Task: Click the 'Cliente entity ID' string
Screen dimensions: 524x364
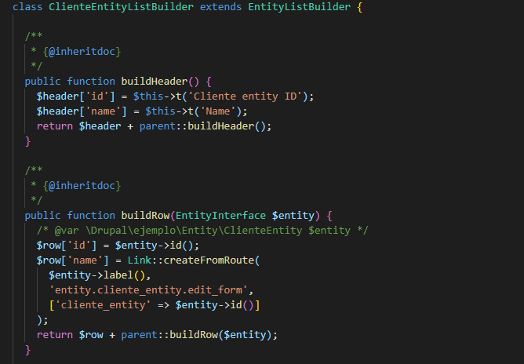Action: [245, 96]
